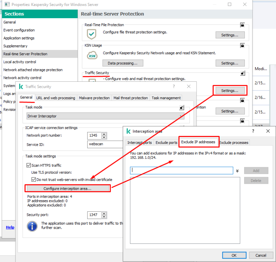Image resolution: width=276 pixels, height=262 pixels.
Task: Open the Task mode Driver Interceptor dropdown
Action: 105,116
